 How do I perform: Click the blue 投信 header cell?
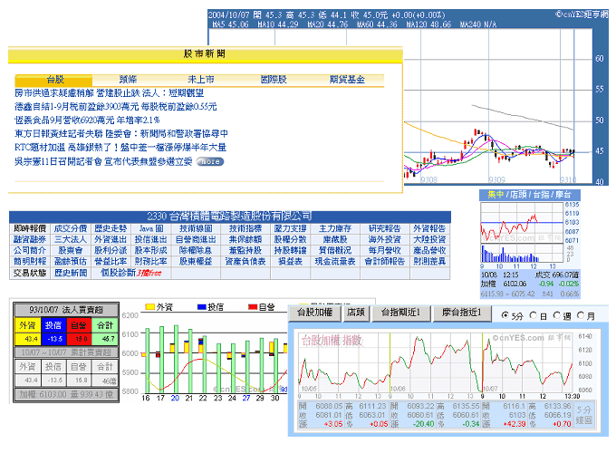point(53,325)
